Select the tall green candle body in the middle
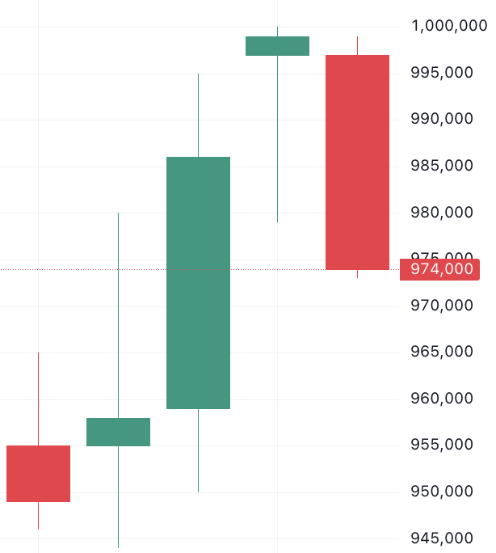This screenshot has height=553, width=496. (198, 282)
